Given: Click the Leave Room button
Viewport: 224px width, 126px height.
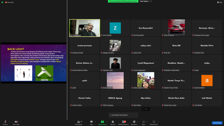Looking at the screenshot, I should tap(217, 123).
